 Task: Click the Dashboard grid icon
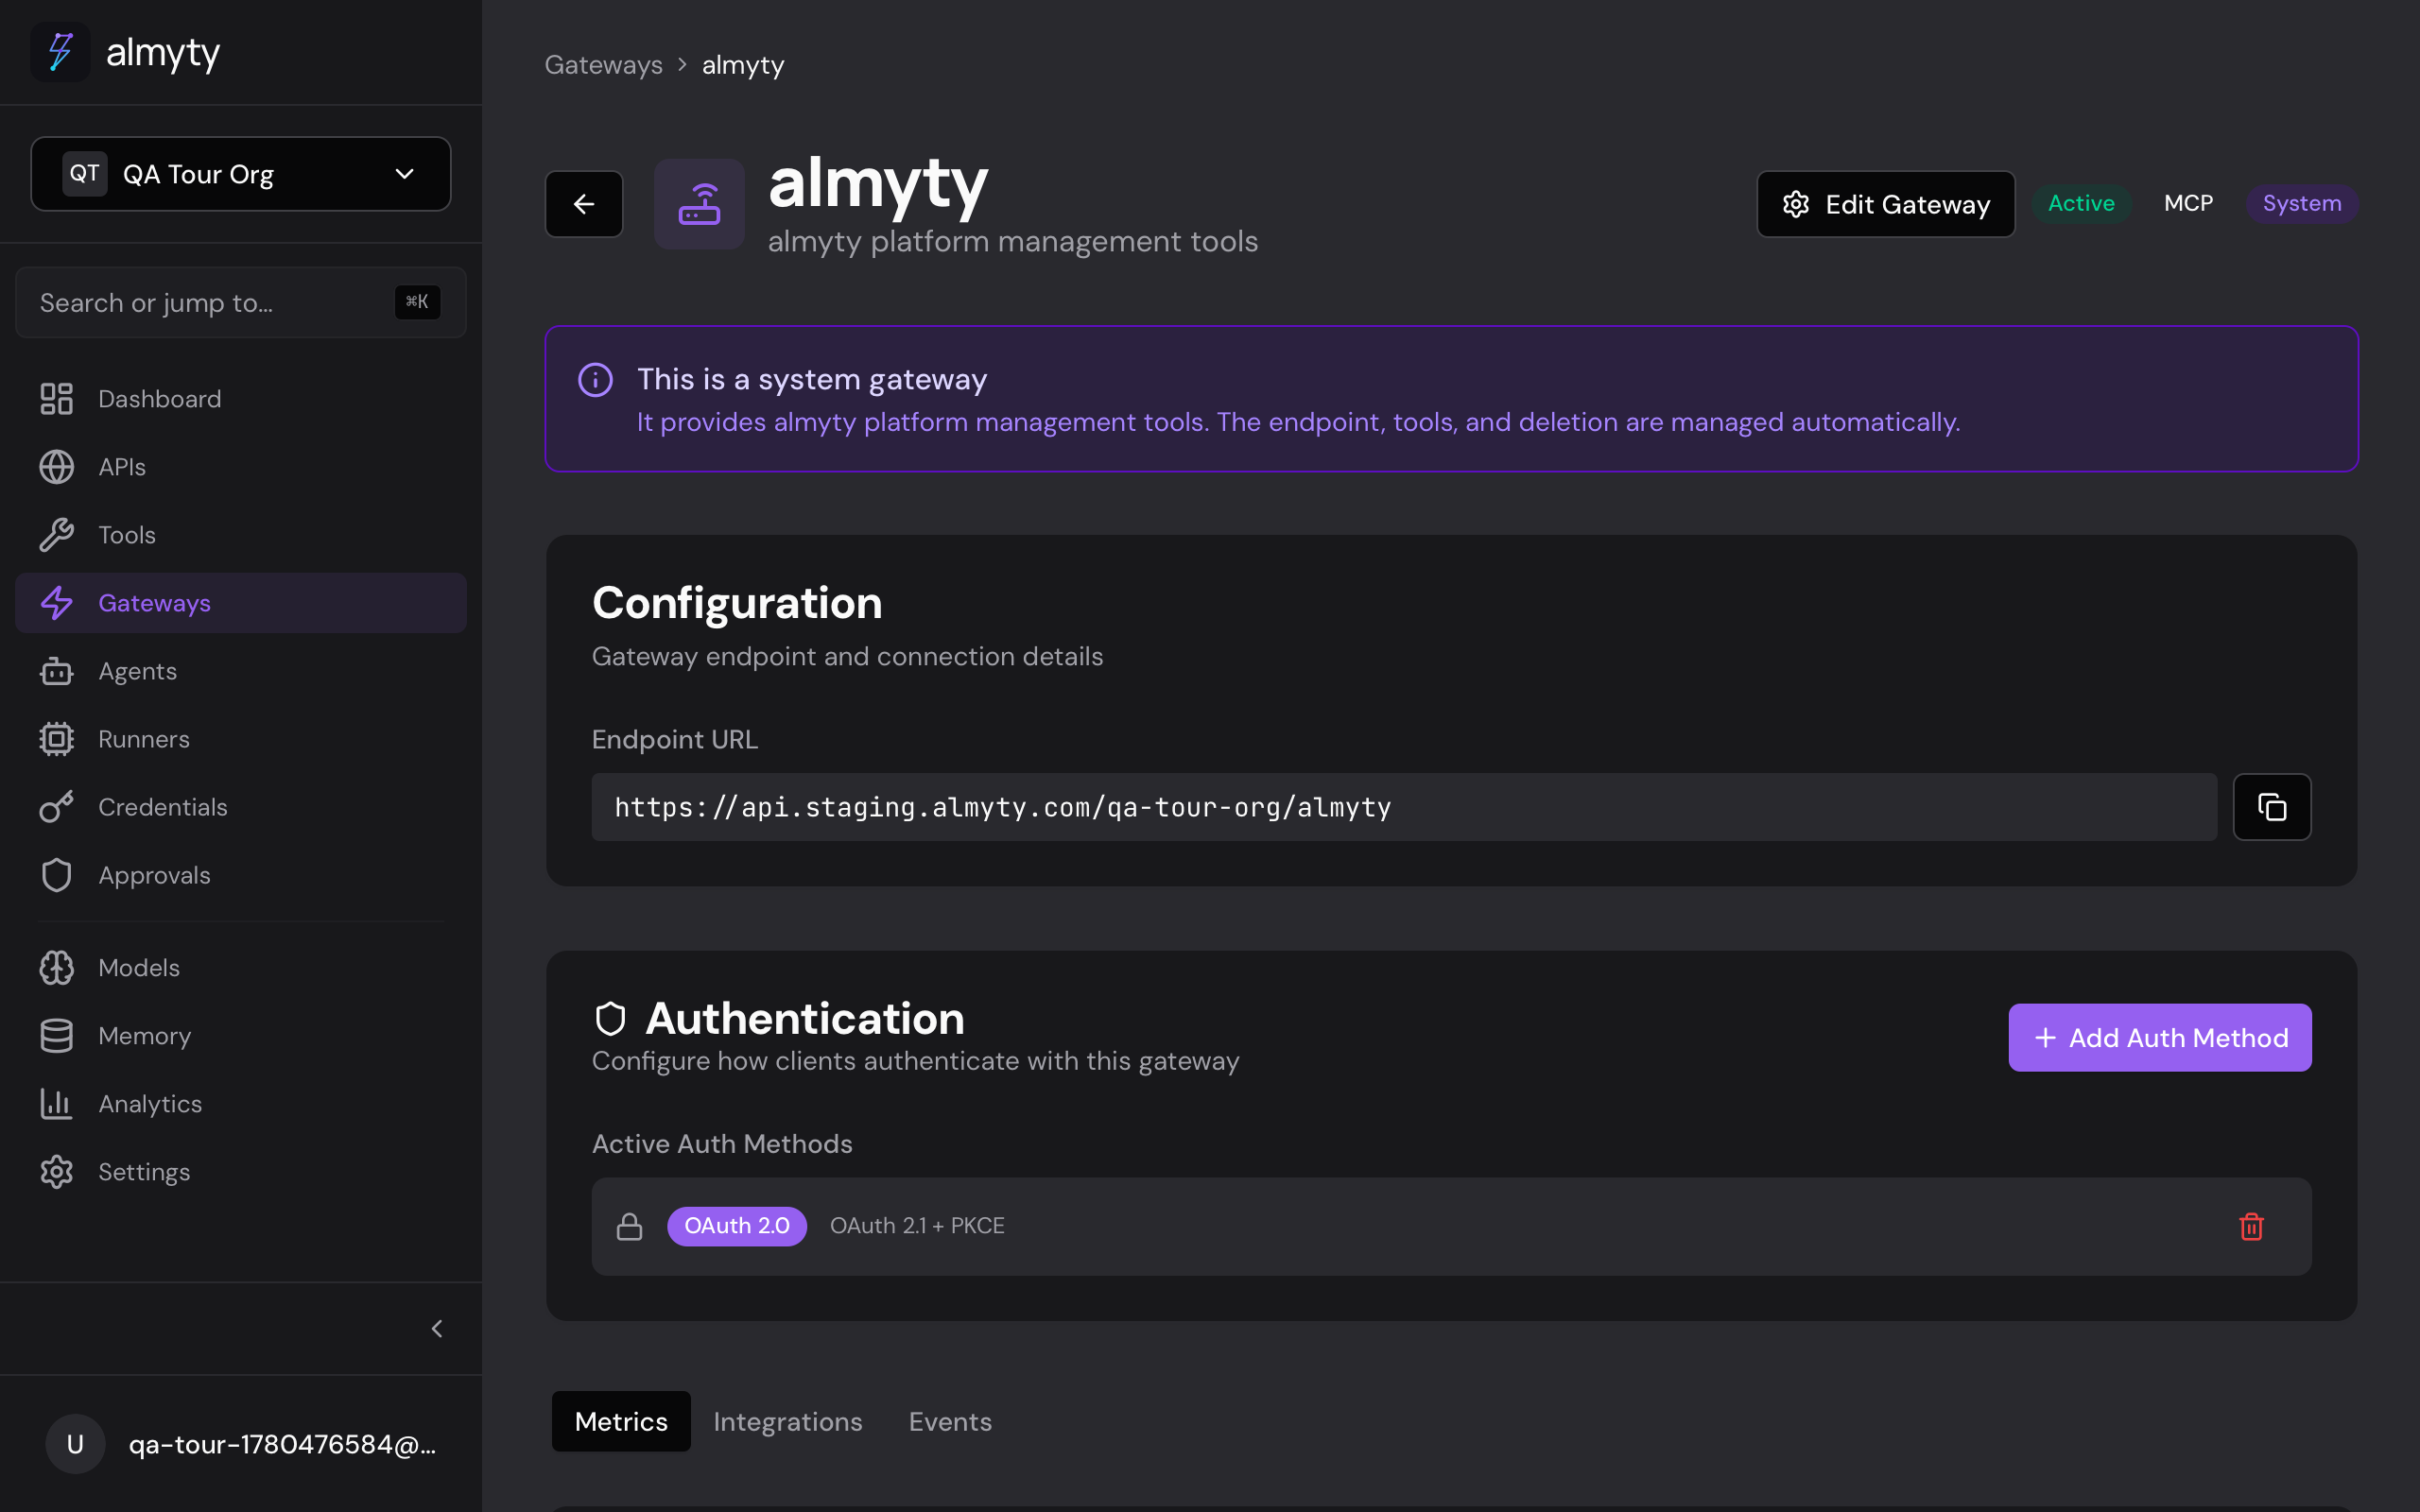coord(57,399)
